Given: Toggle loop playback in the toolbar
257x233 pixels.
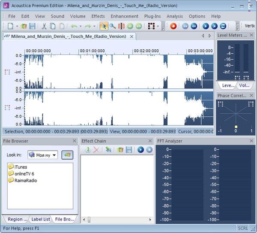Looking at the screenshot, I should pyautogui.click(x=223, y=26).
